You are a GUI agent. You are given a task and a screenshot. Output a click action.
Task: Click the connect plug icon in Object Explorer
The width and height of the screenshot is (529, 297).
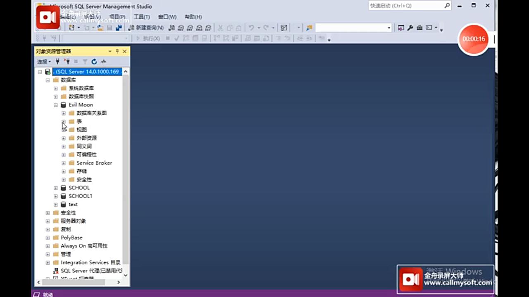pyautogui.click(x=57, y=61)
